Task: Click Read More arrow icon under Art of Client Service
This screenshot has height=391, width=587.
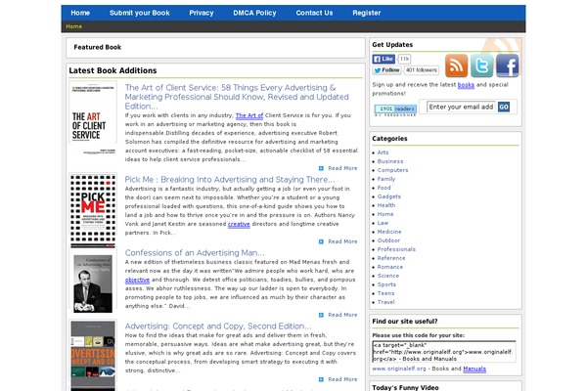Action: [x=321, y=168]
